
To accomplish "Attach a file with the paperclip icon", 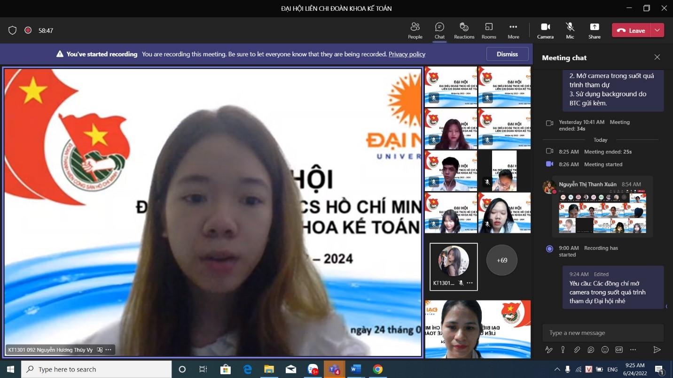I will 577,350.
